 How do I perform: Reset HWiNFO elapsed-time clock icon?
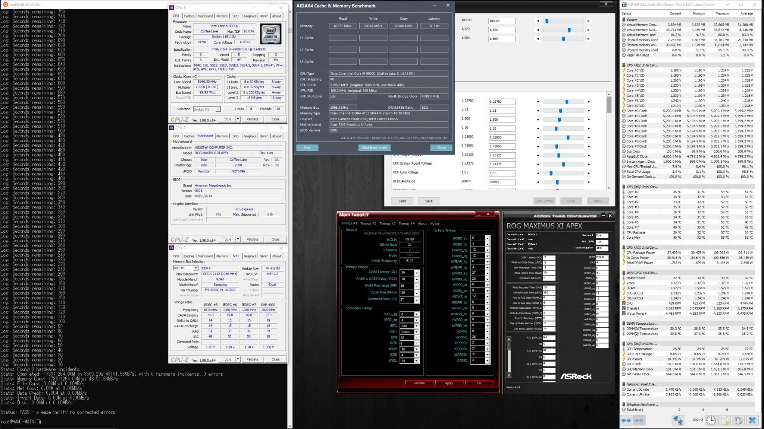tap(711, 420)
